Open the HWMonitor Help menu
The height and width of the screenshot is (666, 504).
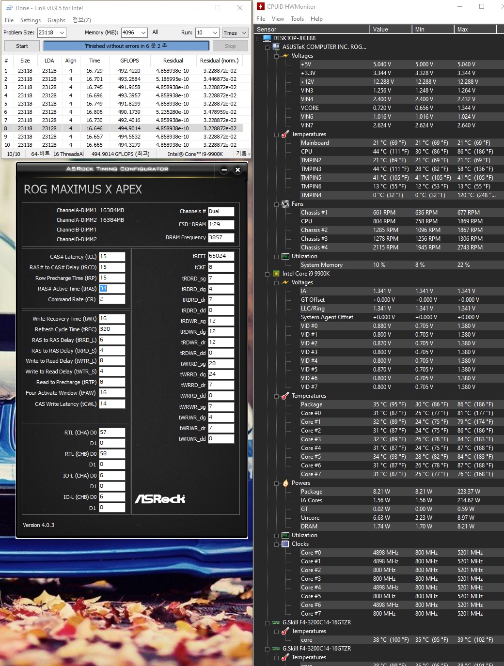pyautogui.click(x=316, y=19)
